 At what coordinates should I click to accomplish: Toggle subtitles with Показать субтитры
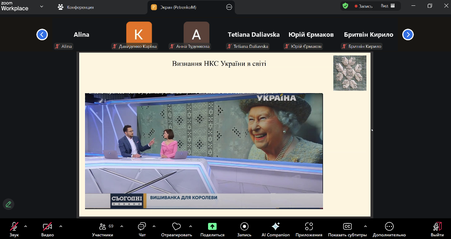[348, 227]
